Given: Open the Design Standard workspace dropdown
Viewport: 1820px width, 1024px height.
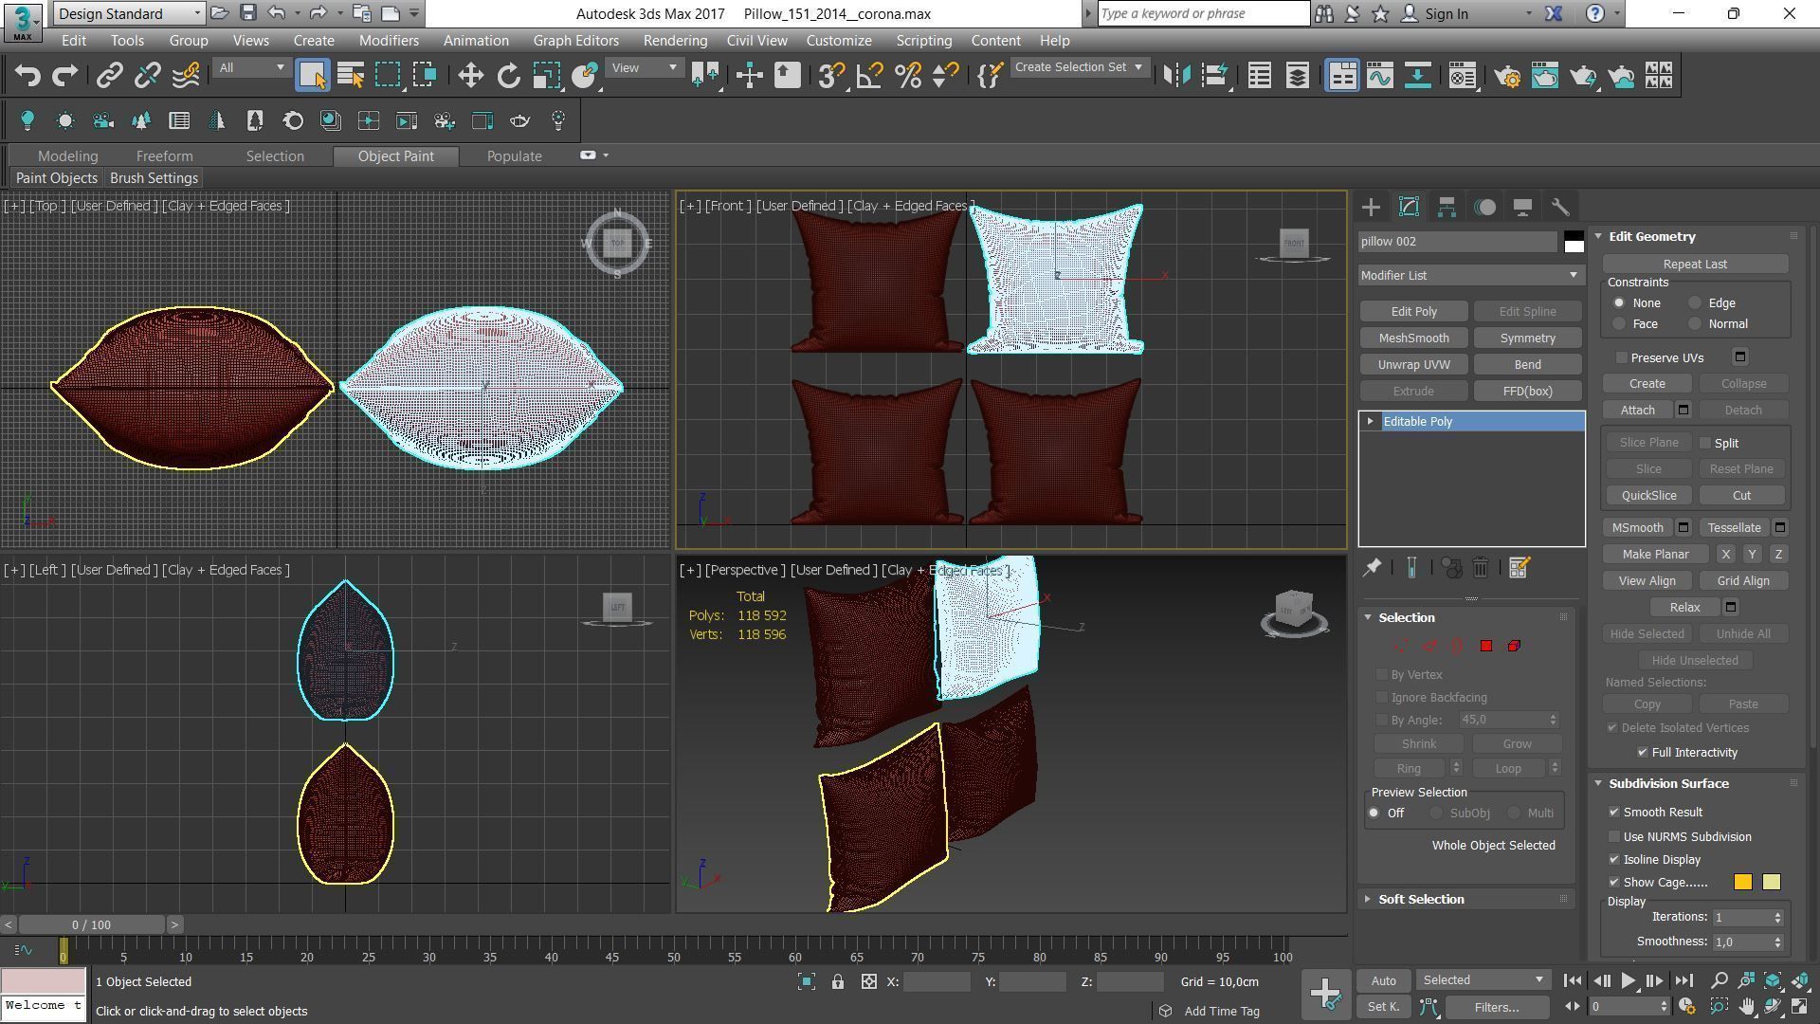Looking at the screenshot, I should point(129,13).
